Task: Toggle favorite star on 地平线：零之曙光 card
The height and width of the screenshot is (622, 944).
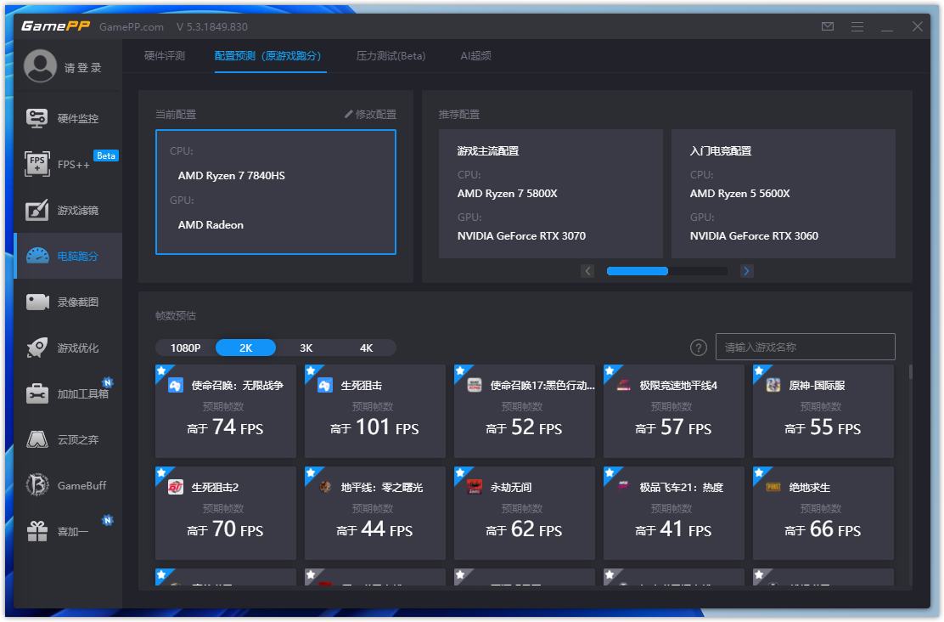Action: pyautogui.click(x=311, y=472)
